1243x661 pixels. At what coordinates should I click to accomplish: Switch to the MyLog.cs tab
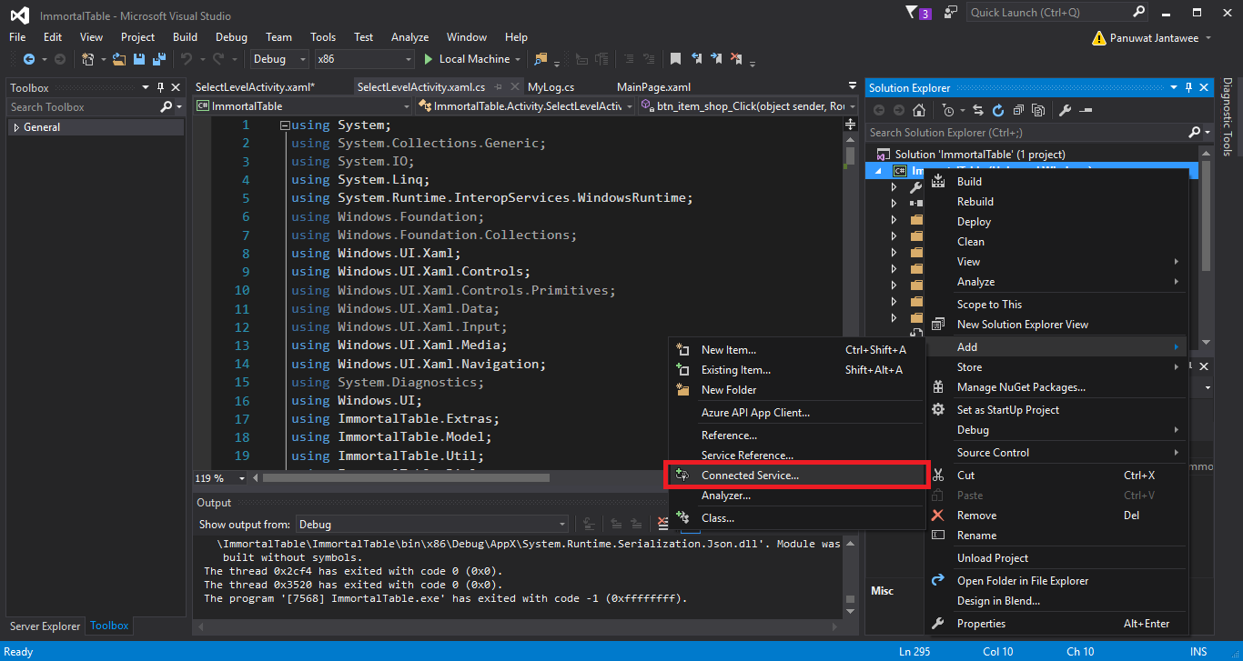tap(551, 87)
